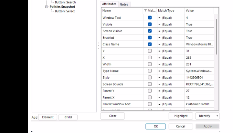Uncheck the Window Text match checkbox
This screenshot has width=233, height=133.
tap(150, 18)
